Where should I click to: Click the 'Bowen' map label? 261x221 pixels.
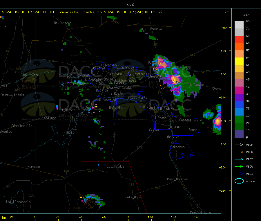[193, 130]
